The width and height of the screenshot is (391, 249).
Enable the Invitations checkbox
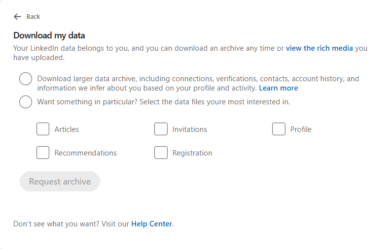(161, 129)
